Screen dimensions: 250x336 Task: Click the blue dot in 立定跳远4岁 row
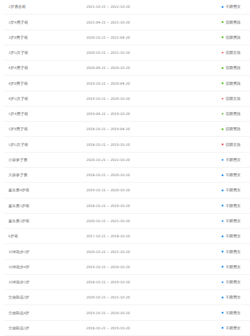tap(222, 313)
